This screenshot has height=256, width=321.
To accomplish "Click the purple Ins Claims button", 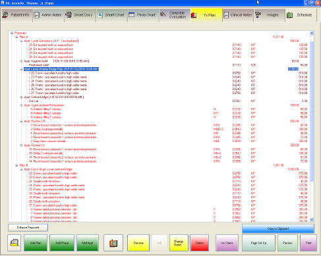I will pyautogui.click(x=227, y=243).
